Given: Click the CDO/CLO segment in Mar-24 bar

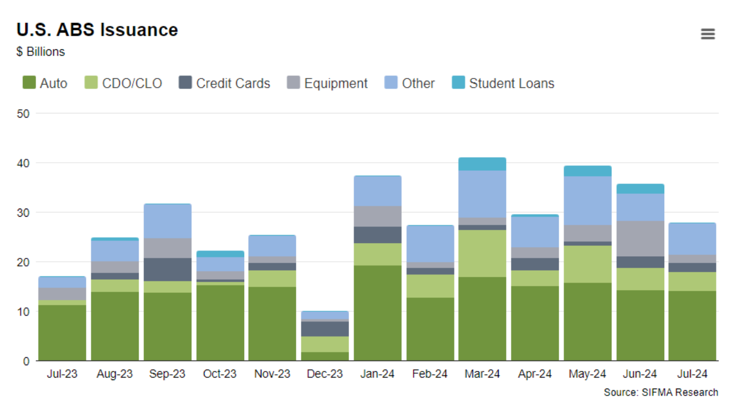Looking at the screenshot, I should [482, 253].
